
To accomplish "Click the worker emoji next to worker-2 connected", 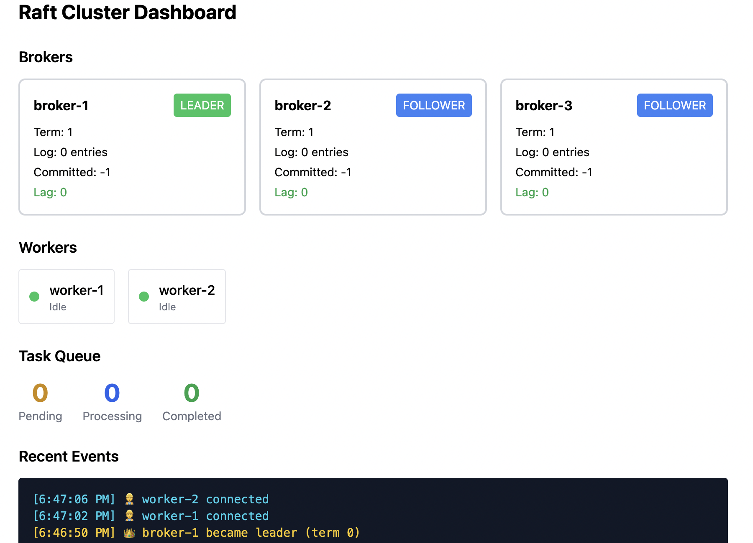I will [130, 499].
